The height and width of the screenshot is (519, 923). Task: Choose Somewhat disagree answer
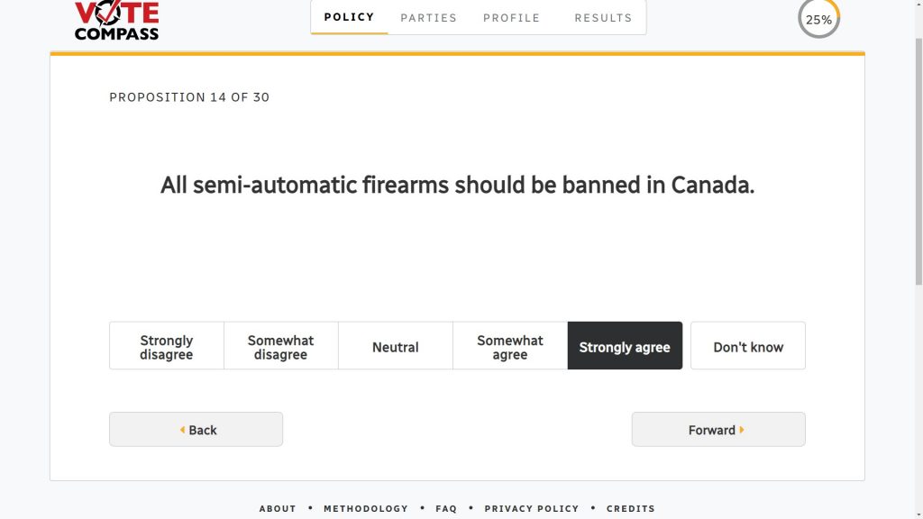click(x=280, y=347)
